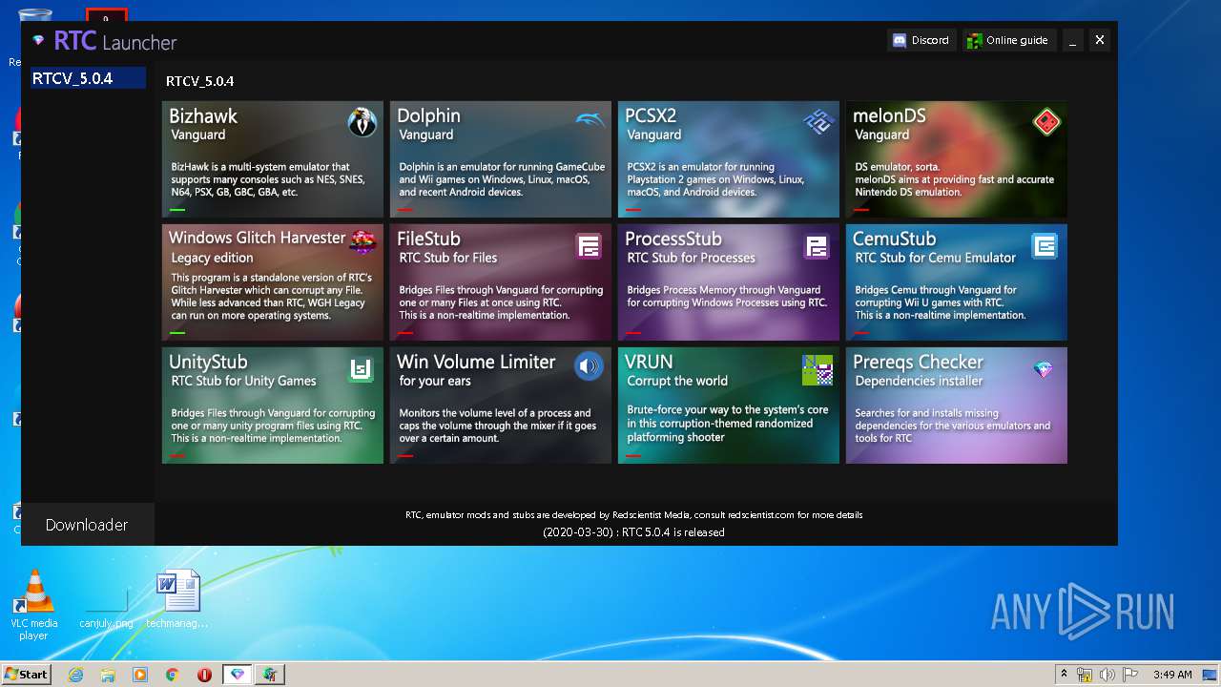Viewport: 1221px width, 687px height.
Task: Click the UnityStub green icon
Action: (361, 368)
